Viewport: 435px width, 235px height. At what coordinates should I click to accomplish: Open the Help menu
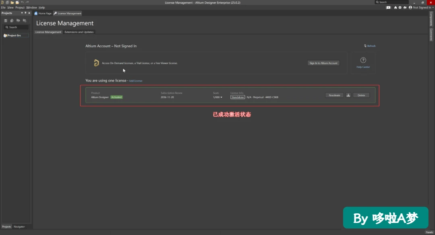point(41,8)
